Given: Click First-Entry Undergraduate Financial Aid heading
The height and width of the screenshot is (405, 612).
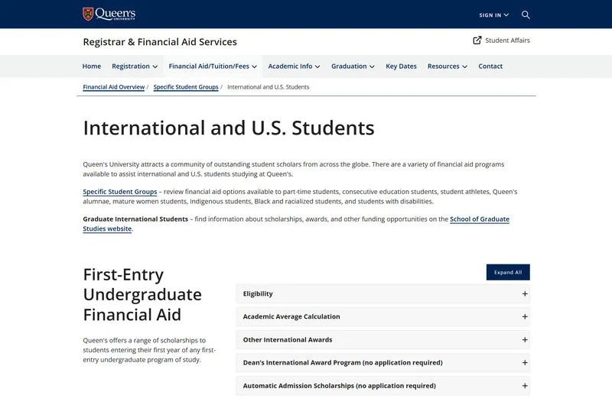Looking at the screenshot, I should 142,295.
